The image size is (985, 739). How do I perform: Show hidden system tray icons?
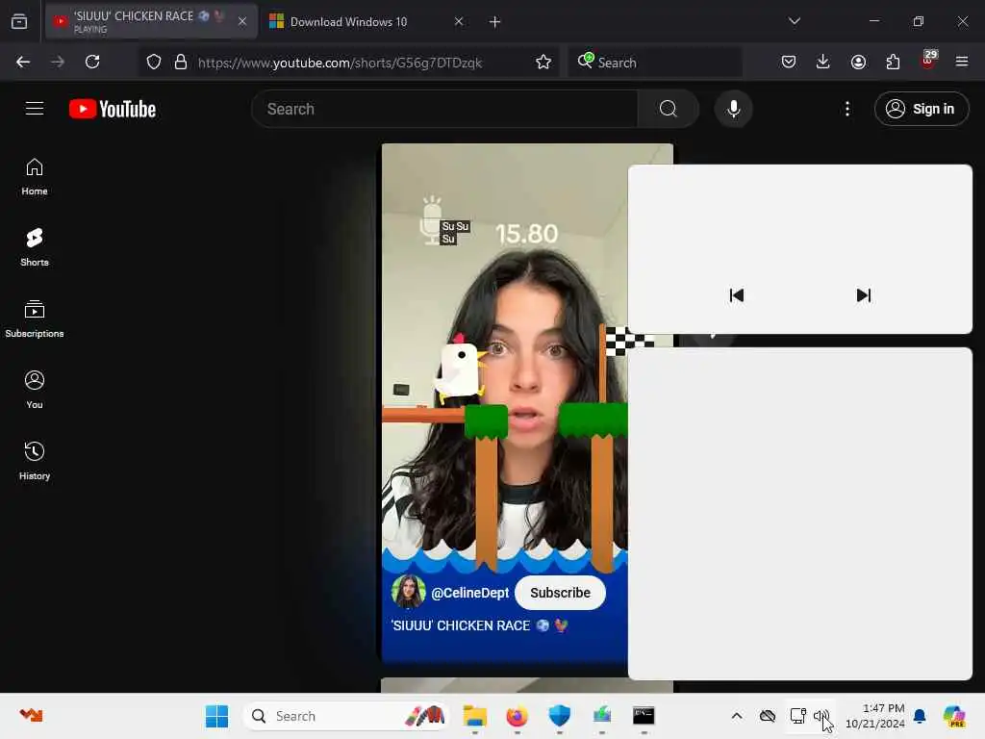coord(737,716)
